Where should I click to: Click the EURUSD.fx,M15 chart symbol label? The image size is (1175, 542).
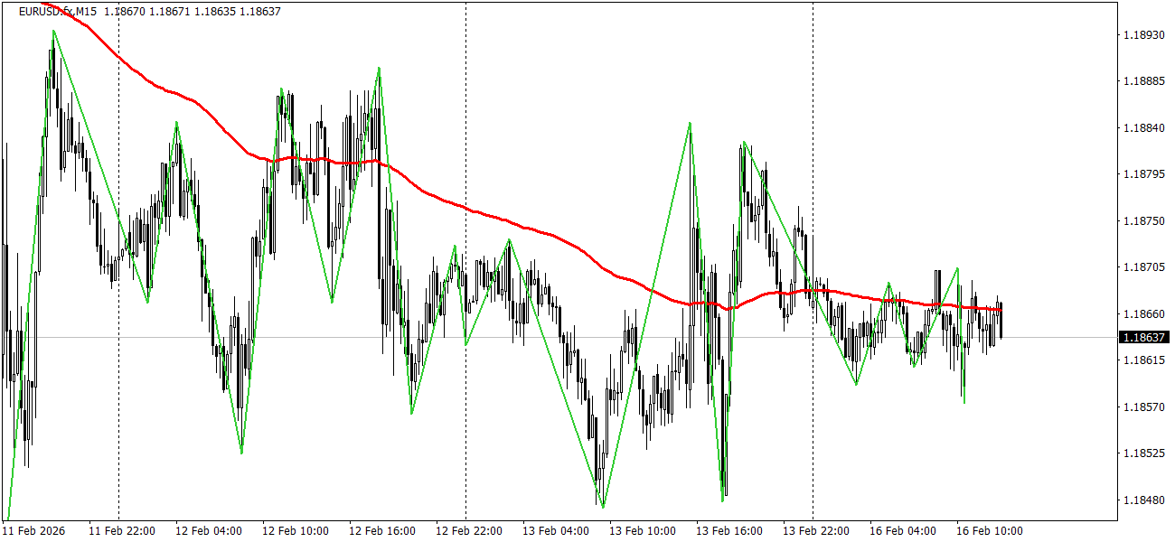point(58,12)
